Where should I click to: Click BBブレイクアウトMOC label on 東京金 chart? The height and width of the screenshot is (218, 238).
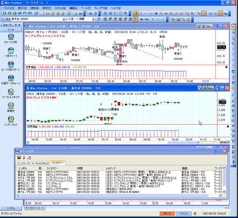point(41,98)
